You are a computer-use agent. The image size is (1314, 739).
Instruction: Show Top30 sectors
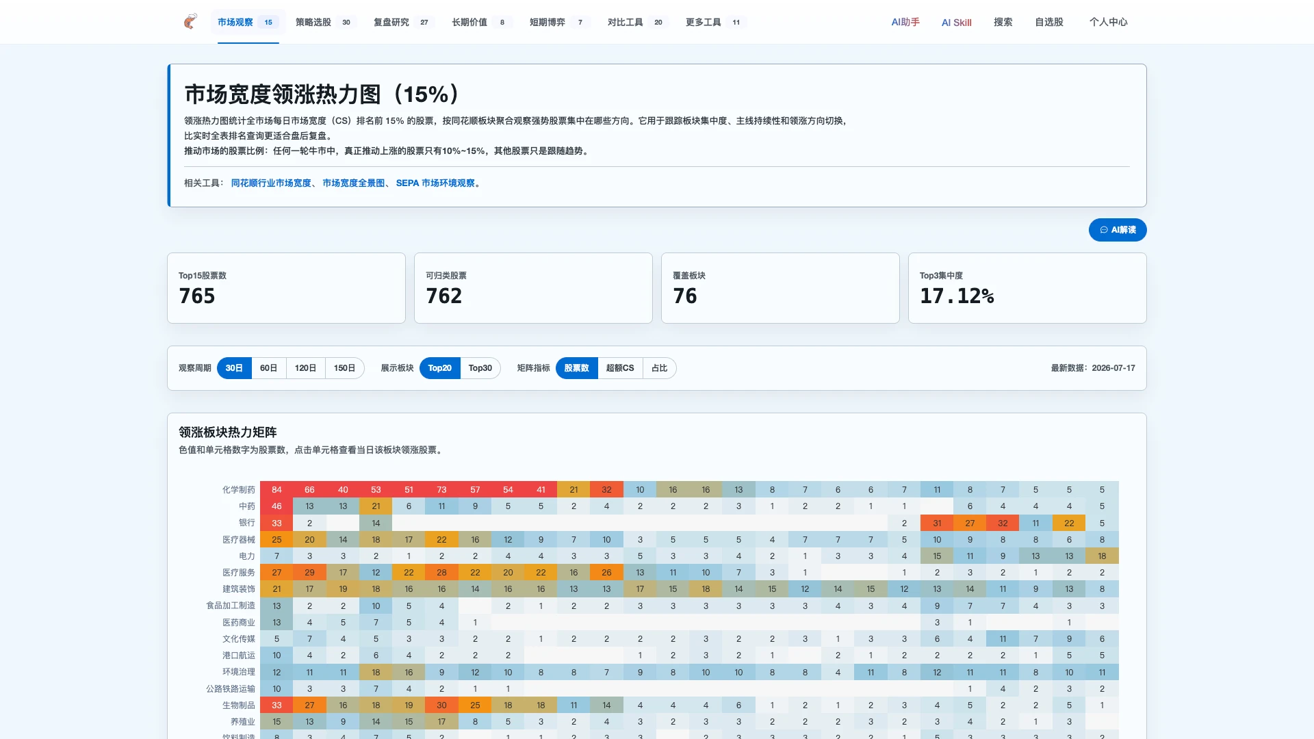[x=480, y=368]
